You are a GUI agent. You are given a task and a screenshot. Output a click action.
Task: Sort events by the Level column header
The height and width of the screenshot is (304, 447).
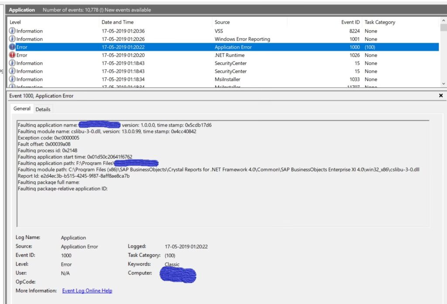(15, 22)
